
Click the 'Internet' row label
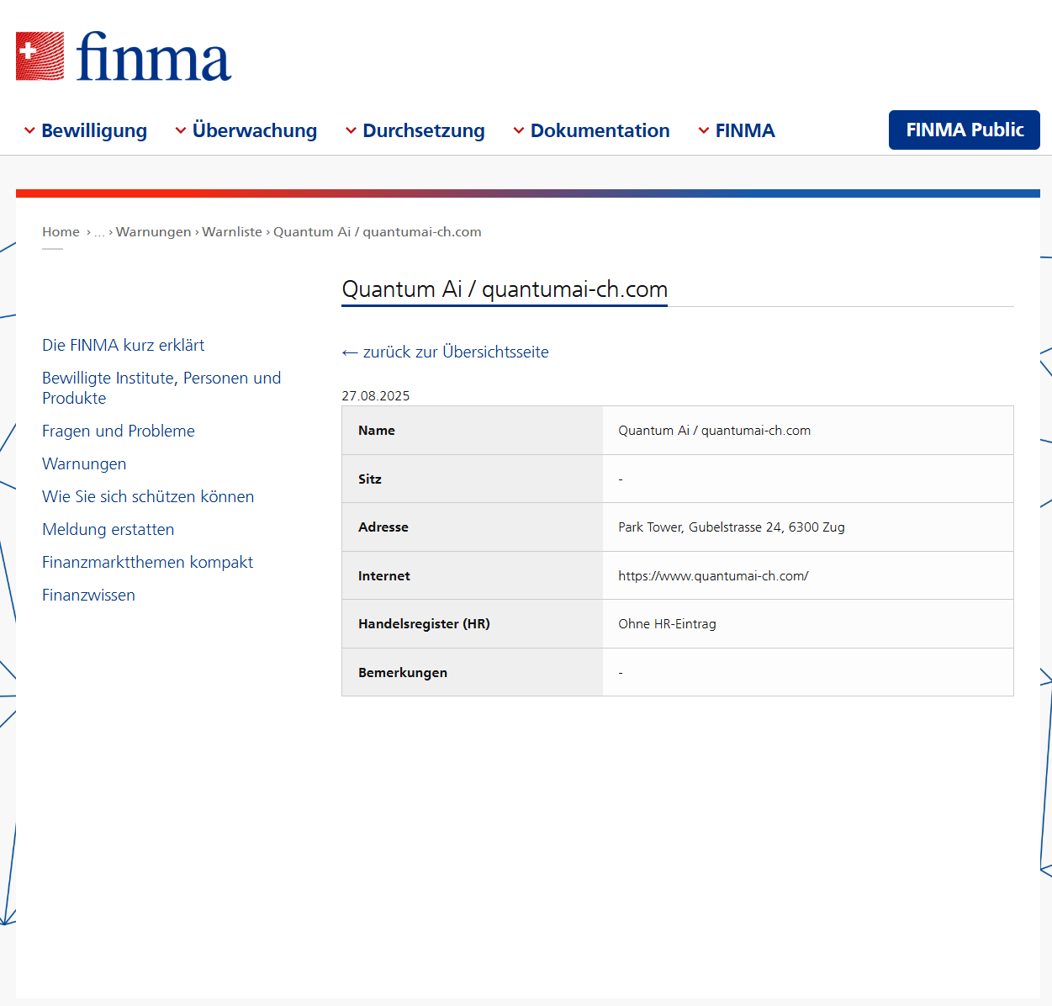tap(384, 576)
